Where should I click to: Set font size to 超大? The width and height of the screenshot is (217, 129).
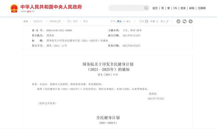[x=129, y=21]
